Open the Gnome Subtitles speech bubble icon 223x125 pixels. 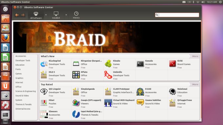tap(140, 102)
